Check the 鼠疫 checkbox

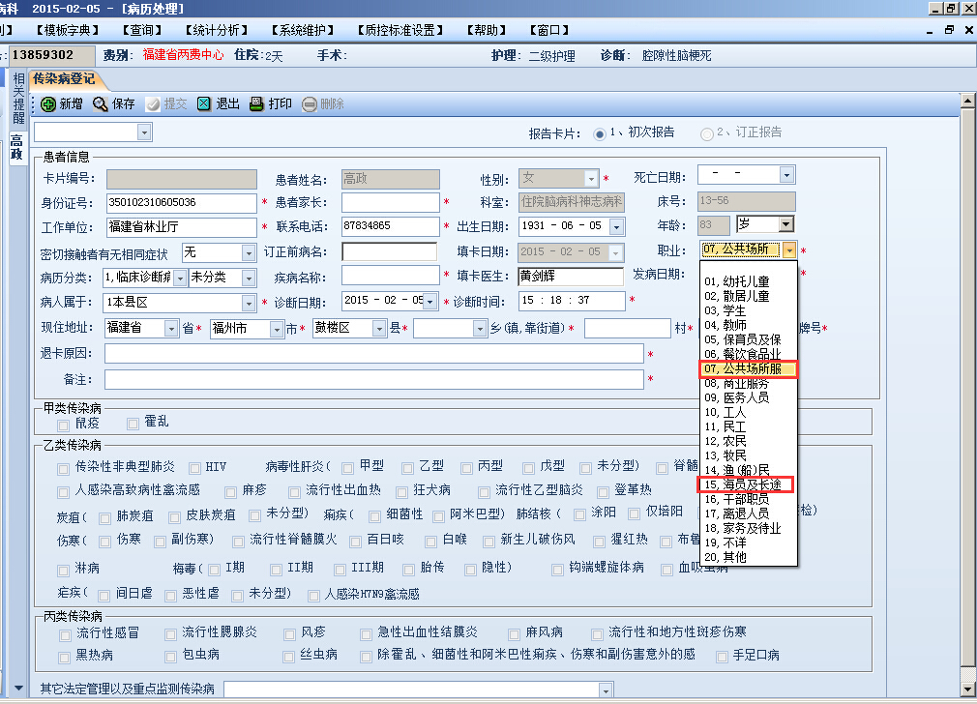click(63, 425)
